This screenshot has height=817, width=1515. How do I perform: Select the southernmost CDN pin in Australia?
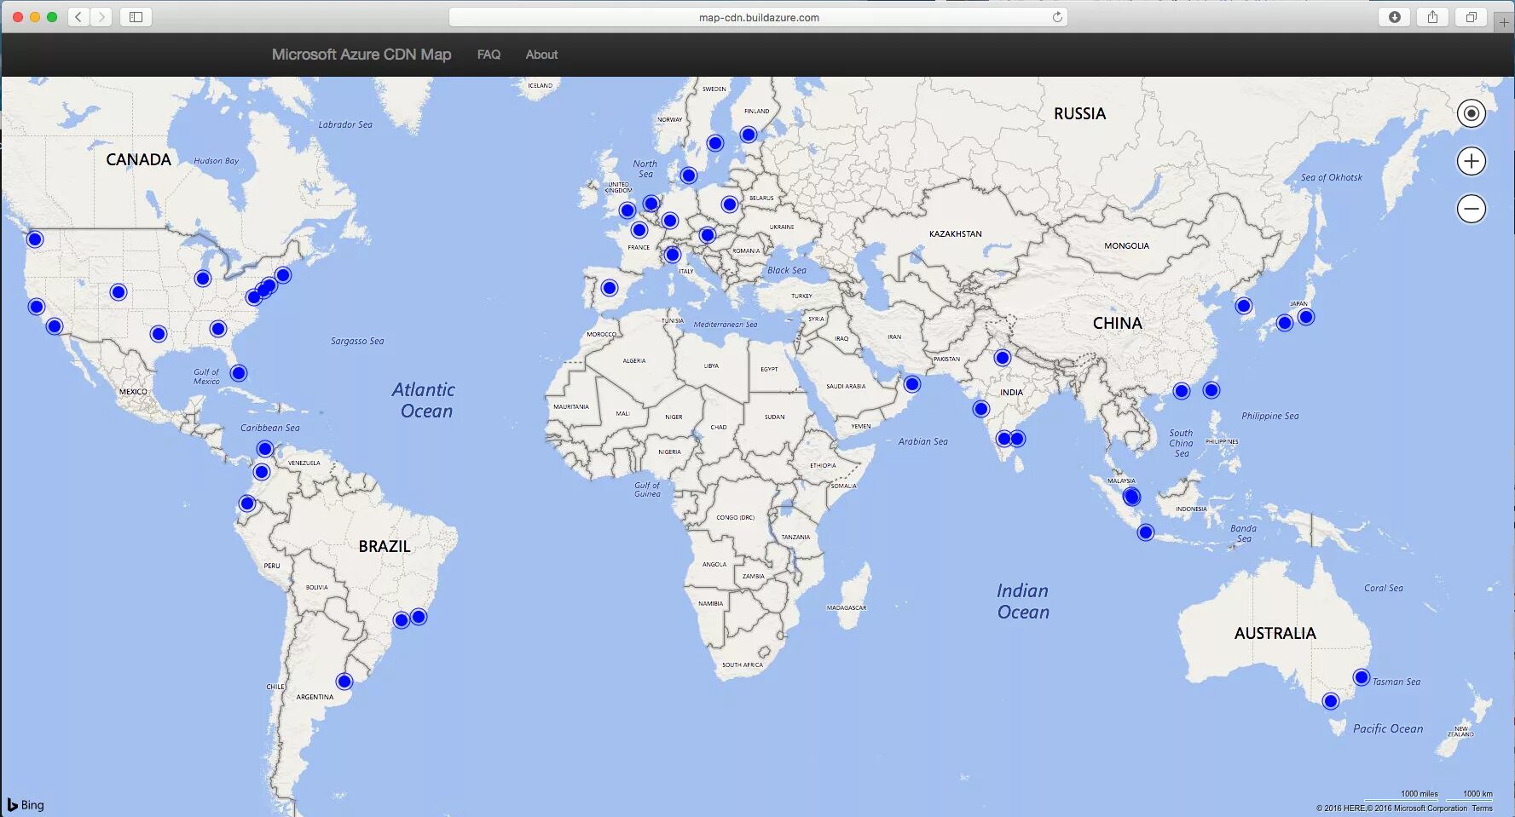[1331, 701]
